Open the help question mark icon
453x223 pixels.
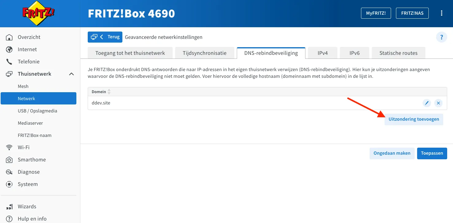click(442, 37)
